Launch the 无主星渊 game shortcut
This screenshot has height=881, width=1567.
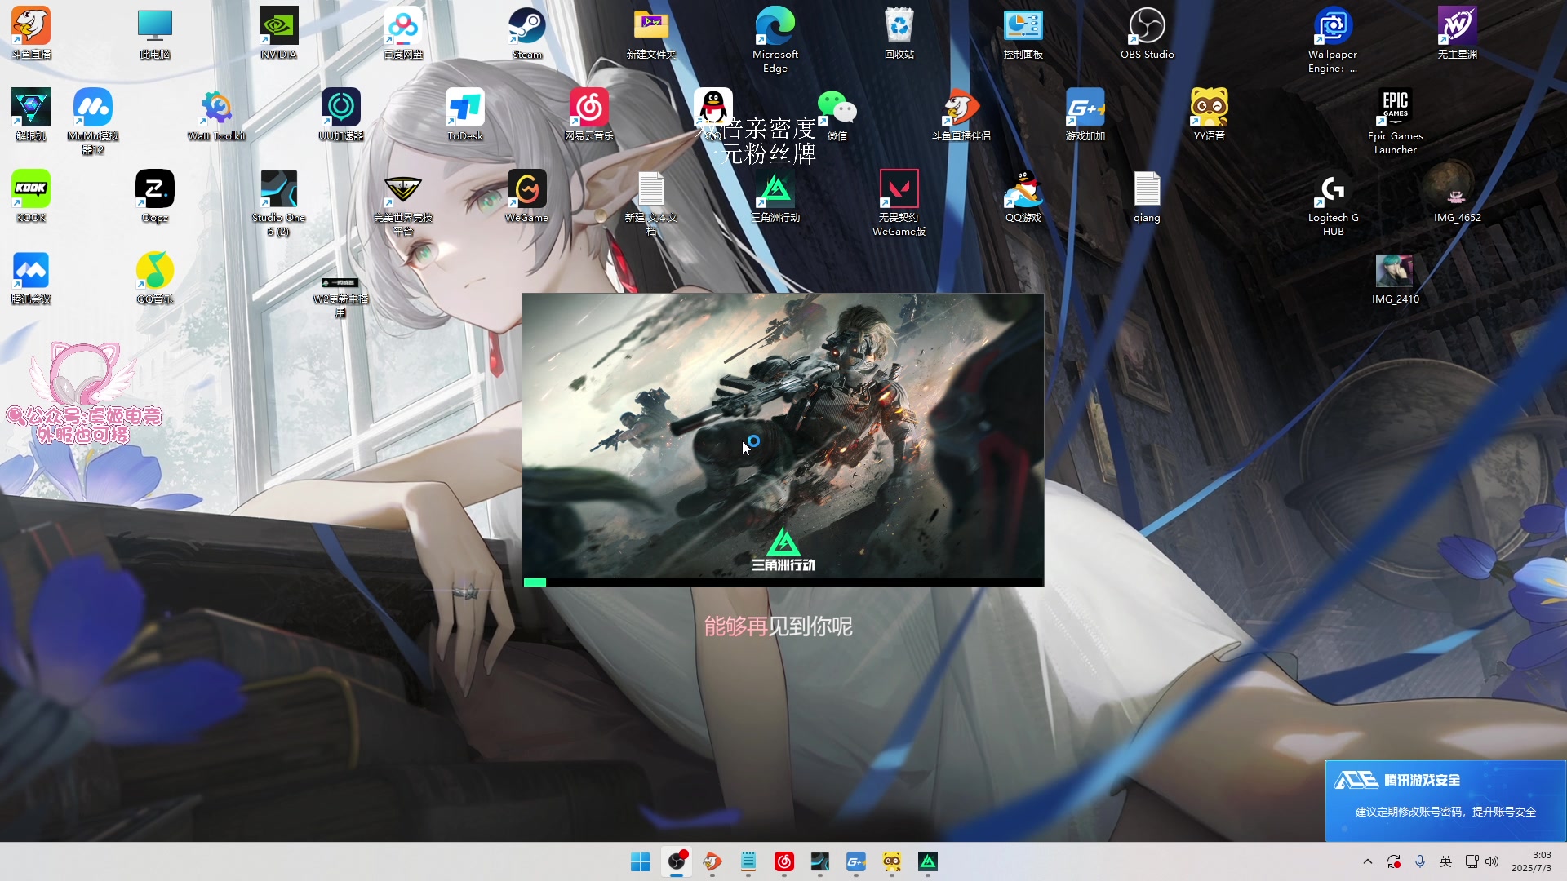point(1458,33)
